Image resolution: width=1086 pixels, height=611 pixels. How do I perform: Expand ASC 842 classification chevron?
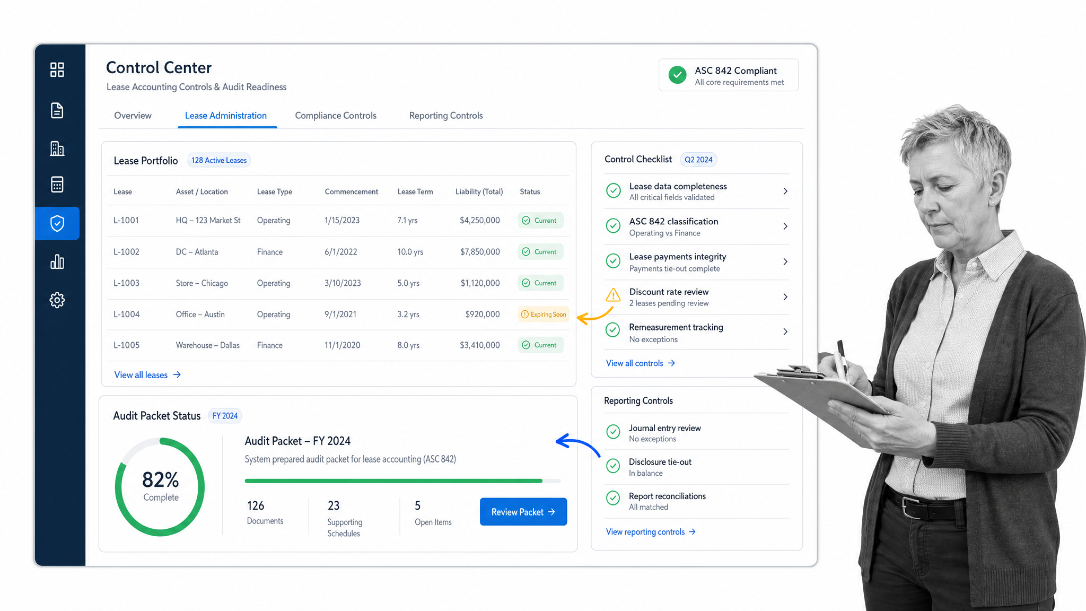pos(785,226)
